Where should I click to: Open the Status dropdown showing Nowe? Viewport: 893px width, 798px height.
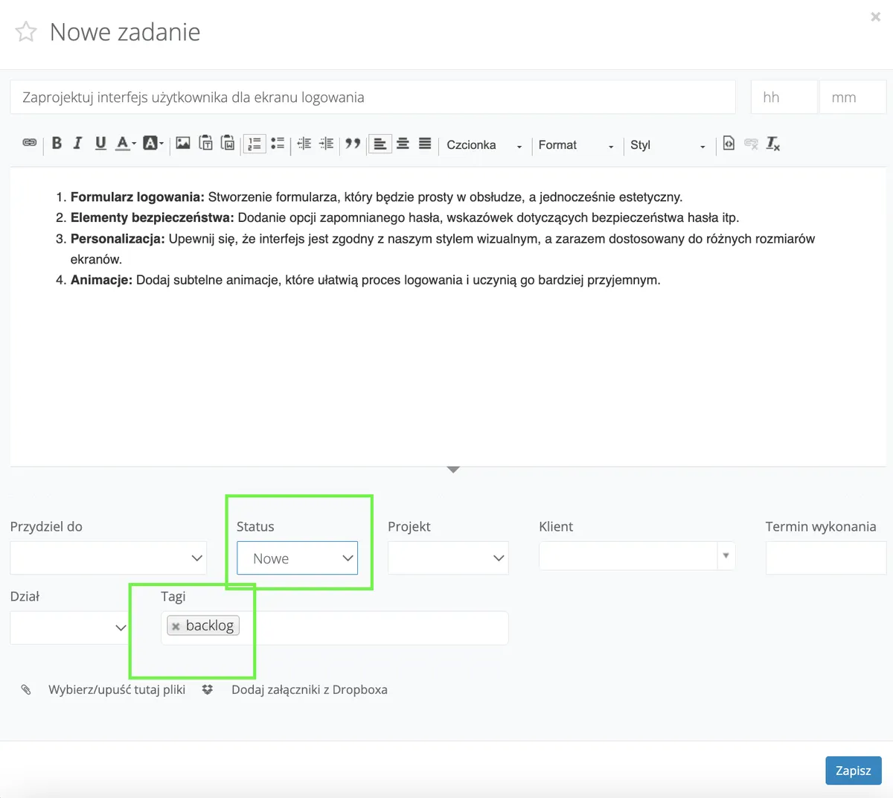298,558
